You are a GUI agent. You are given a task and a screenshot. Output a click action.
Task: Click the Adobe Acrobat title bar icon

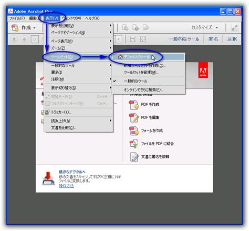click(x=11, y=11)
